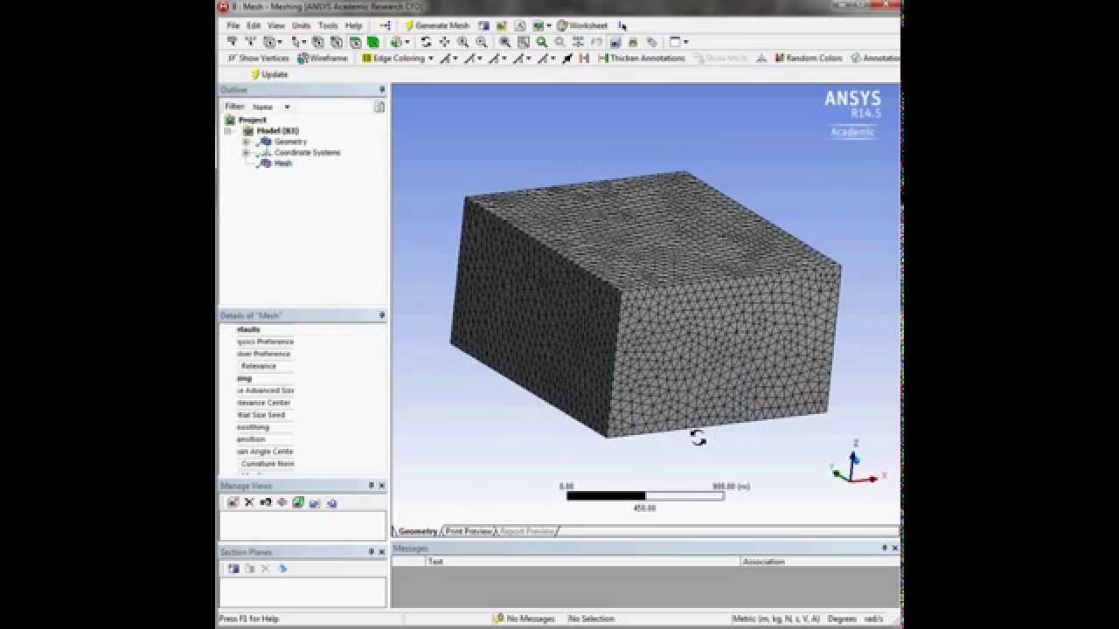This screenshot has width=1119, height=629.
Task: Click the Text column header in Messages
Action: 582,562
